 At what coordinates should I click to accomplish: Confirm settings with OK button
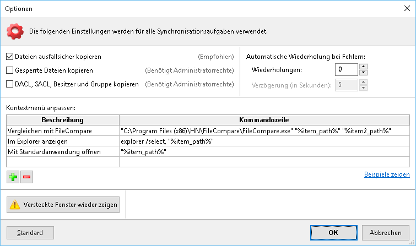[334, 233]
